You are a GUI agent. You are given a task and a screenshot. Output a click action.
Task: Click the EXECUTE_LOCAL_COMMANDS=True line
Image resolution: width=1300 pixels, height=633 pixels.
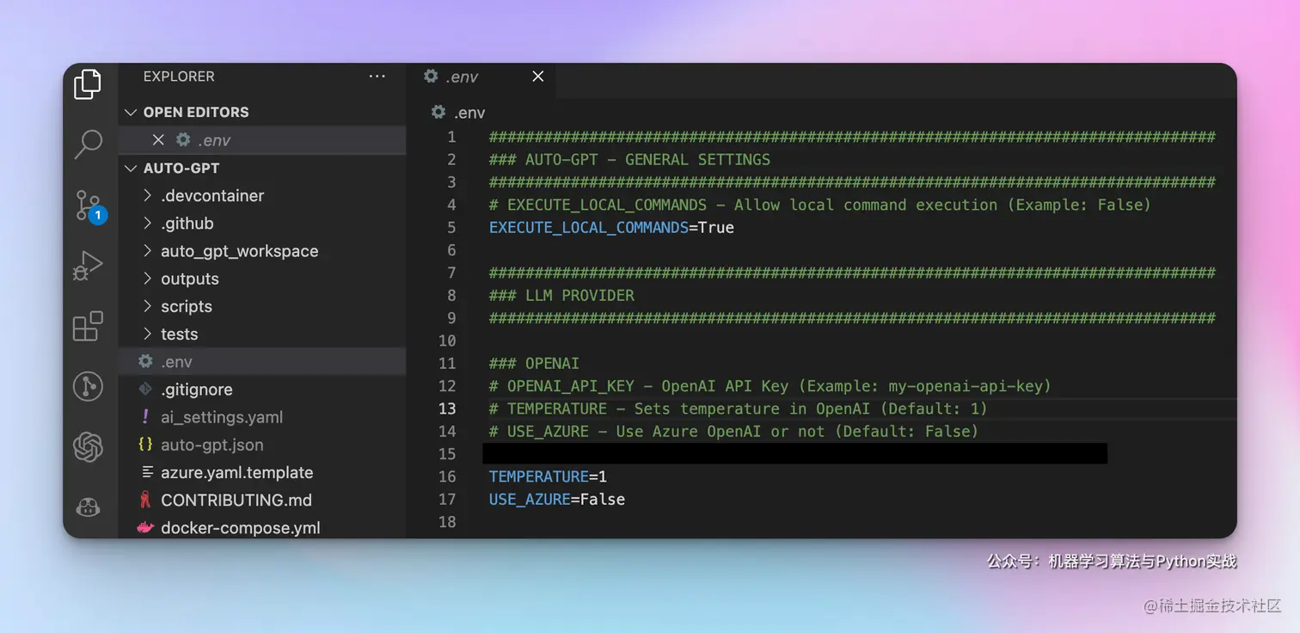click(x=611, y=228)
